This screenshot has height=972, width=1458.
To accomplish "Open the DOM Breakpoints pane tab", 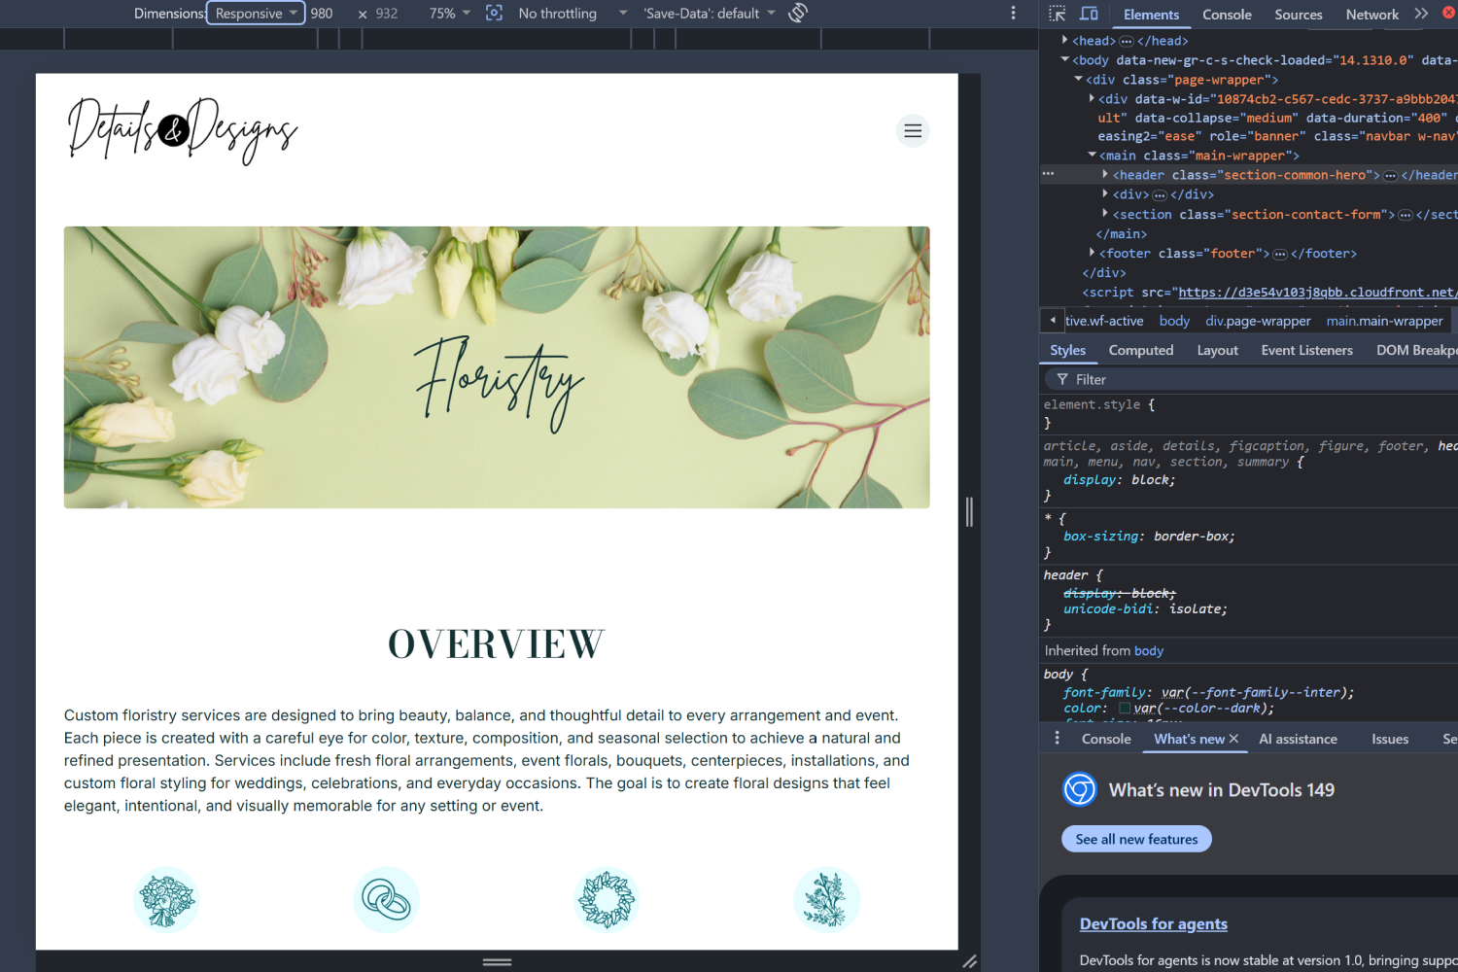I will click(1416, 350).
